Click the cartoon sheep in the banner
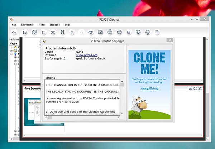 click(138, 106)
